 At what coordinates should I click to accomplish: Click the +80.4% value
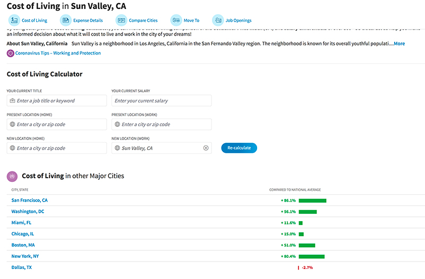pos(288,256)
